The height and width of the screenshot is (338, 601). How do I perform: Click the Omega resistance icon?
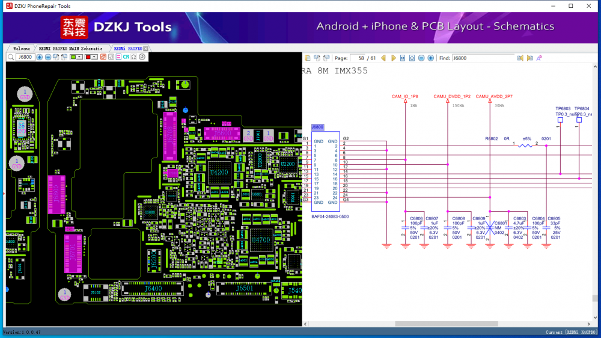(x=134, y=57)
